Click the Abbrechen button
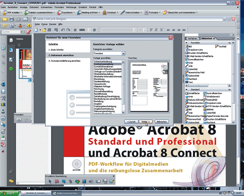 coord(161,122)
